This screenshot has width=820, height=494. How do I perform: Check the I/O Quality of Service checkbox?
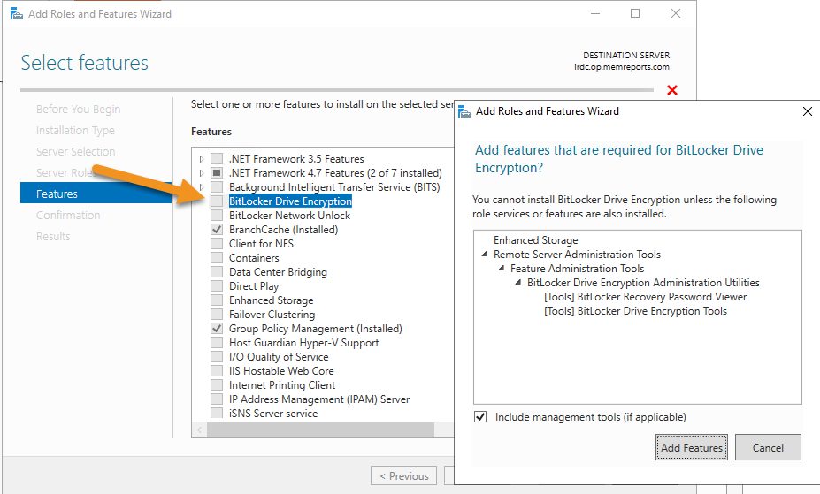coord(217,357)
